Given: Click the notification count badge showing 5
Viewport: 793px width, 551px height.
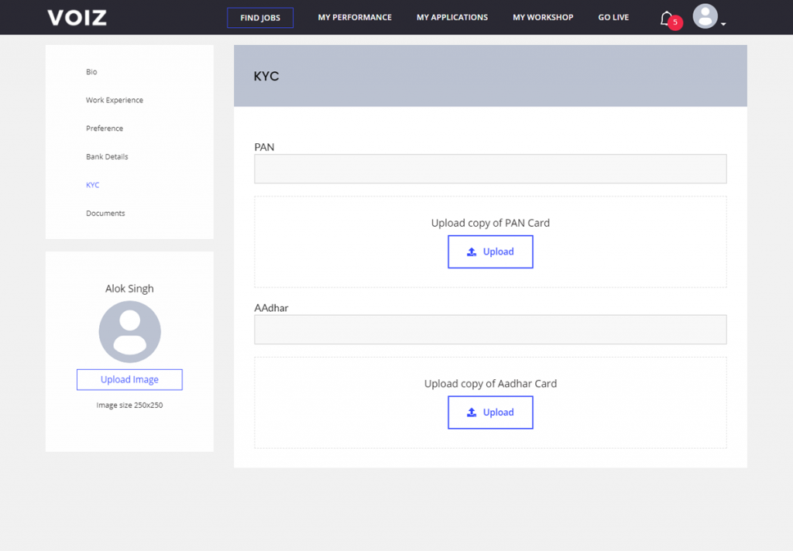Looking at the screenshot, I should [675, 22].
